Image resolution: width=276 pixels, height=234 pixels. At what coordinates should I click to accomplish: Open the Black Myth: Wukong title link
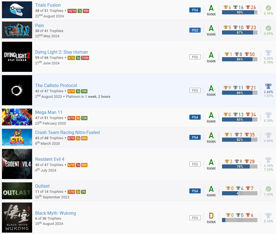click(55, 213)
